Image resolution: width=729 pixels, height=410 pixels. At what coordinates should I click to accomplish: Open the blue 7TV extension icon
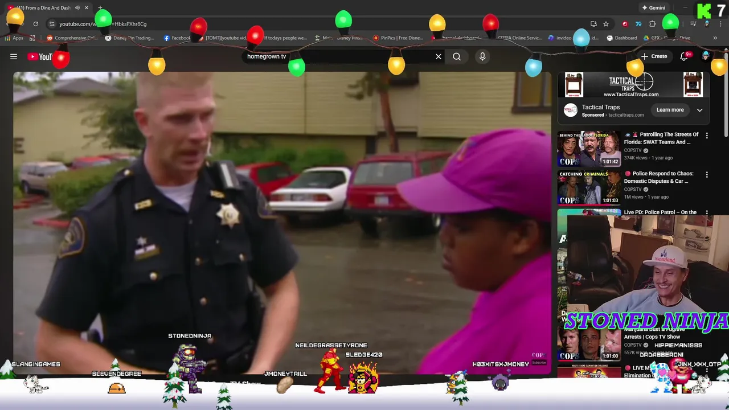pyautogui.click(x=638, y=24)
